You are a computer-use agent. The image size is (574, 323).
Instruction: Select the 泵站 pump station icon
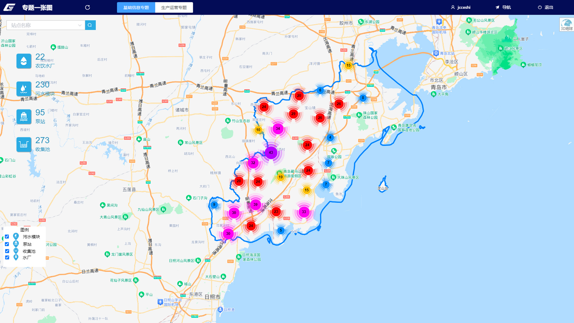click(x=24, y=117)
